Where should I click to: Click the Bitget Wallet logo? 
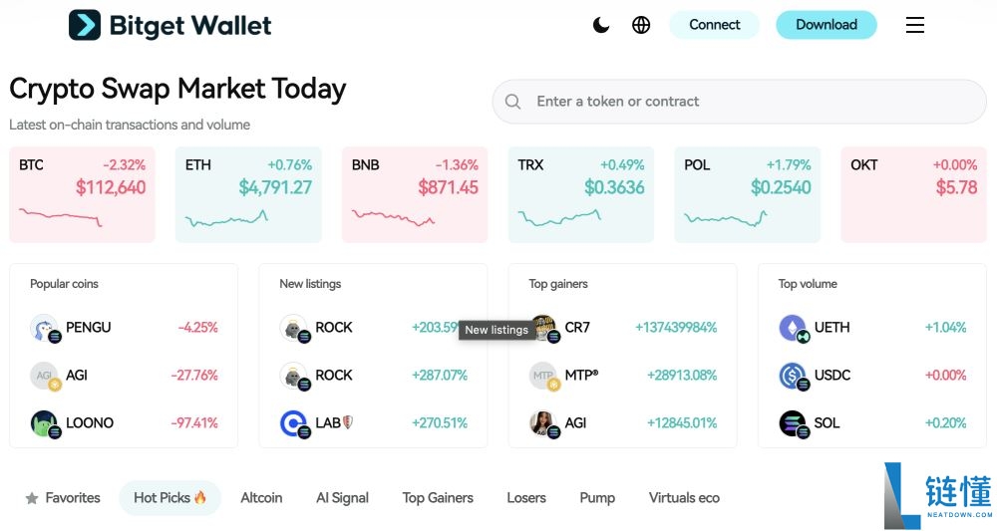click(170, 25)
